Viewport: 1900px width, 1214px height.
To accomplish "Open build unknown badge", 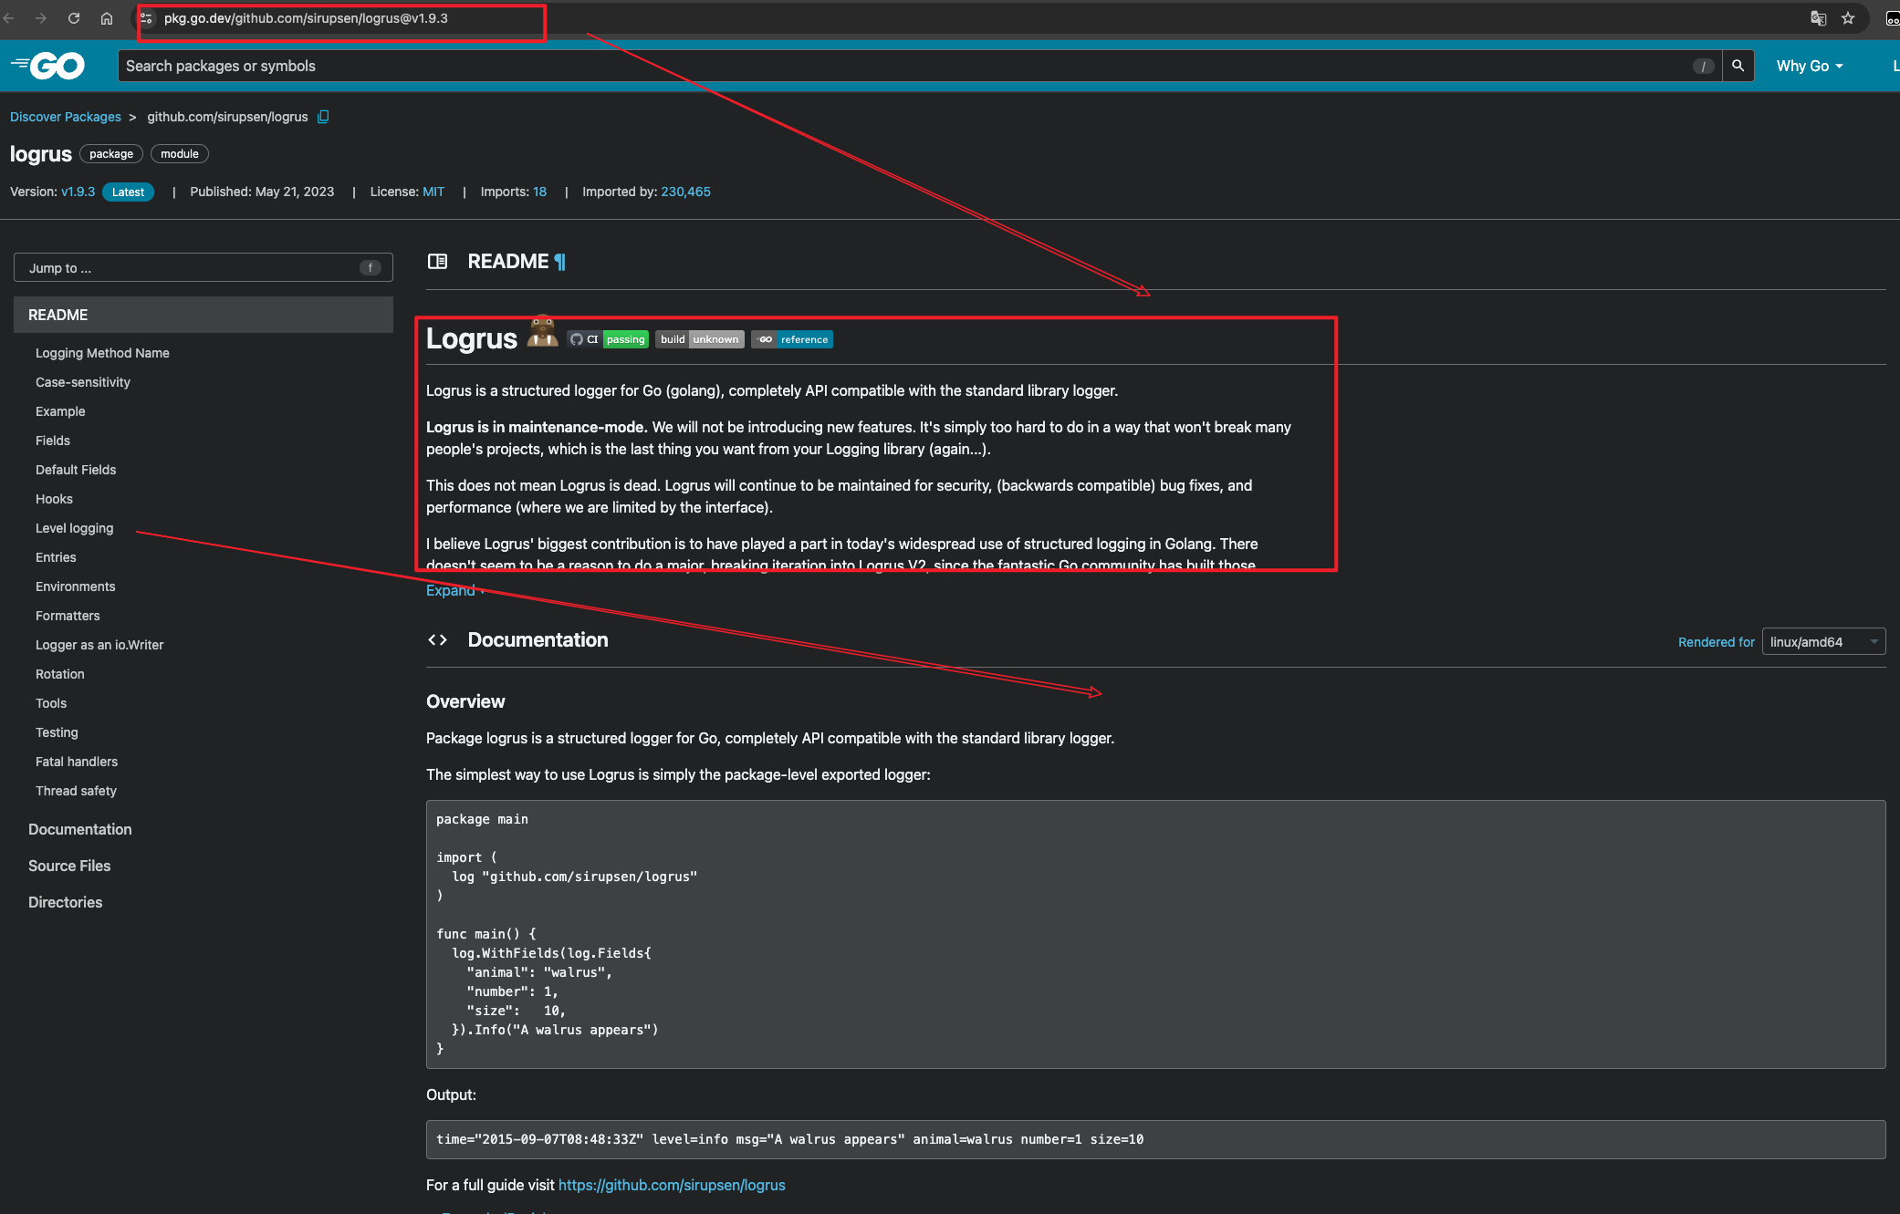I will pyautogui.click(x=700, y=339).
